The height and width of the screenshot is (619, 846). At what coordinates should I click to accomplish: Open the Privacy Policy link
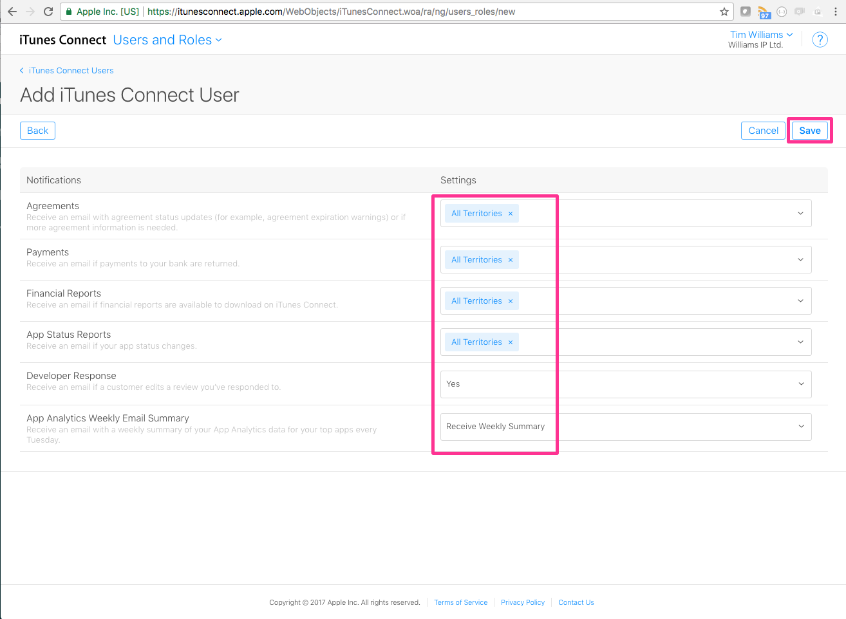[x=522, y=603]
